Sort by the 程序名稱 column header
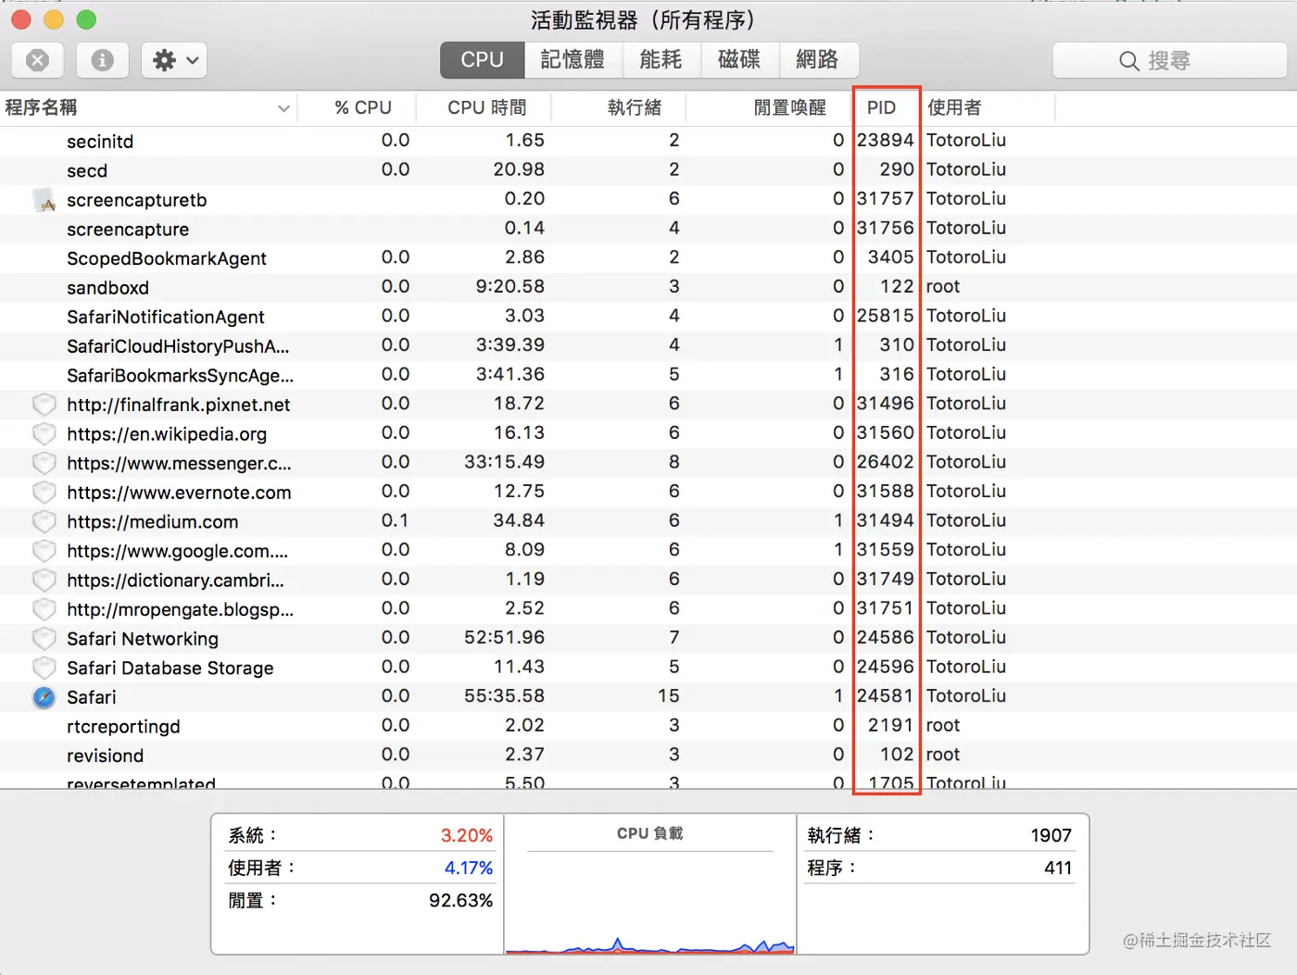This screenshot has height=975, width=1297. click(148, 107)
